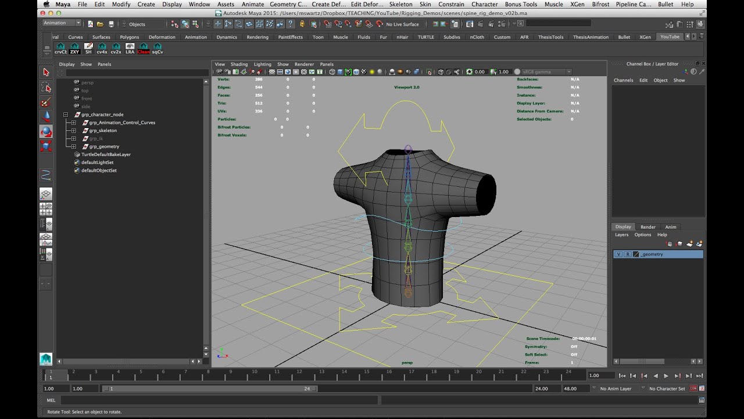Open the Skeleton menu
Screen dimensions: 744x419
click(400, 4)
